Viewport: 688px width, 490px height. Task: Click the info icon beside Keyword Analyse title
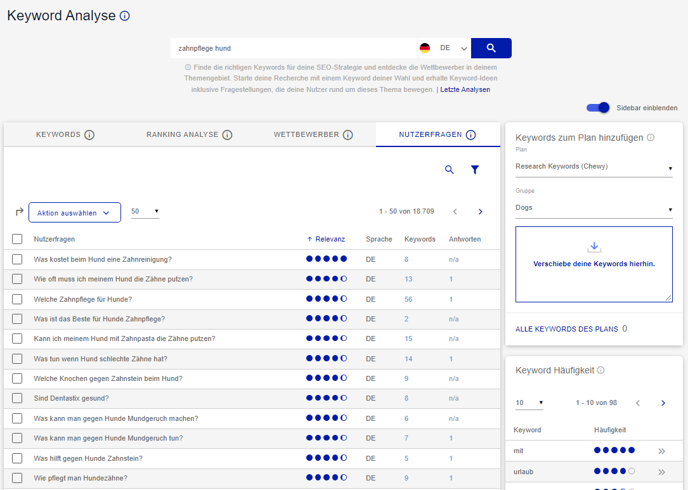125,16
